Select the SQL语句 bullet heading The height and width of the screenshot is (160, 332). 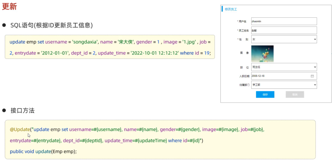coord(52,25)
